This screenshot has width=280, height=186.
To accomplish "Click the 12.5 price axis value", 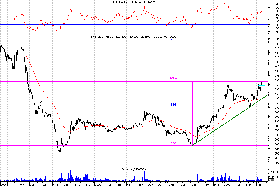I will pyautogui.click(x=276, y=85).
